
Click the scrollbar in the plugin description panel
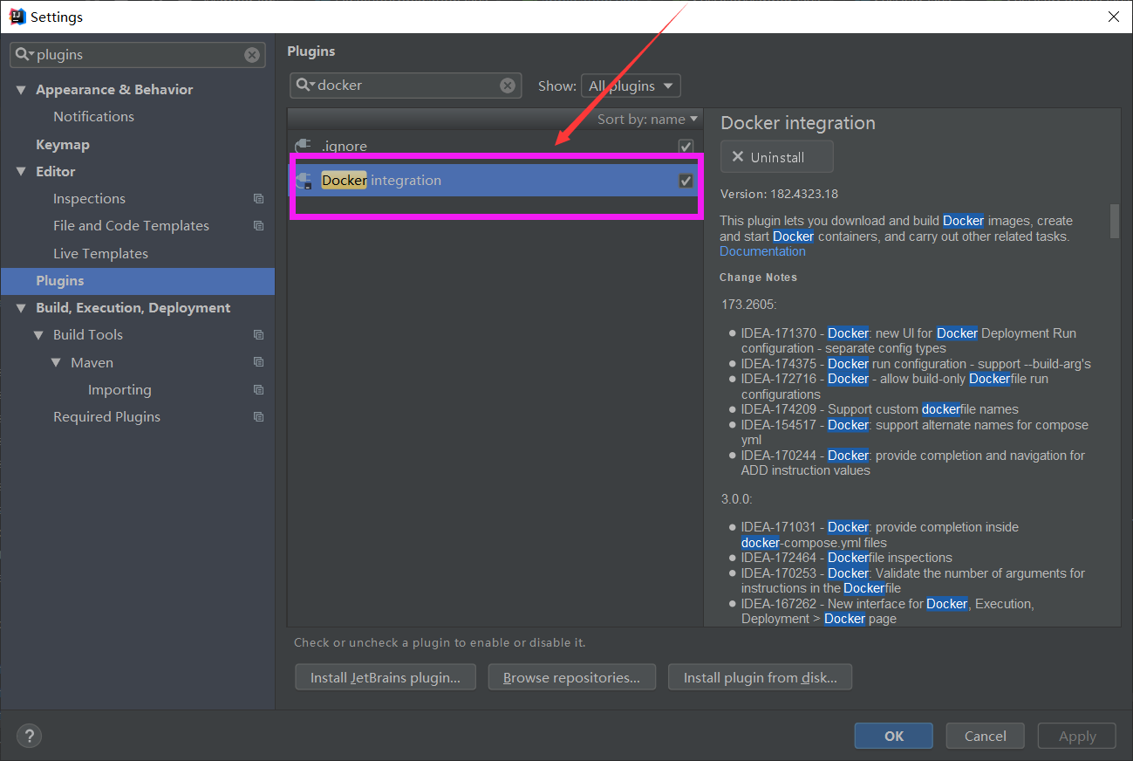(1114, 223)
